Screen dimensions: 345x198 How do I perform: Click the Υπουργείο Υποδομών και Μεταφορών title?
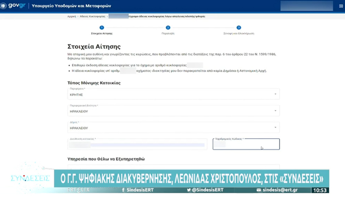pyautogui.click(x=72, y=6)
